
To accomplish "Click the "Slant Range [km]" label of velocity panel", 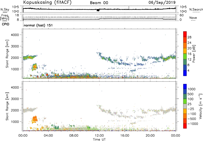I will click(7, 106).
